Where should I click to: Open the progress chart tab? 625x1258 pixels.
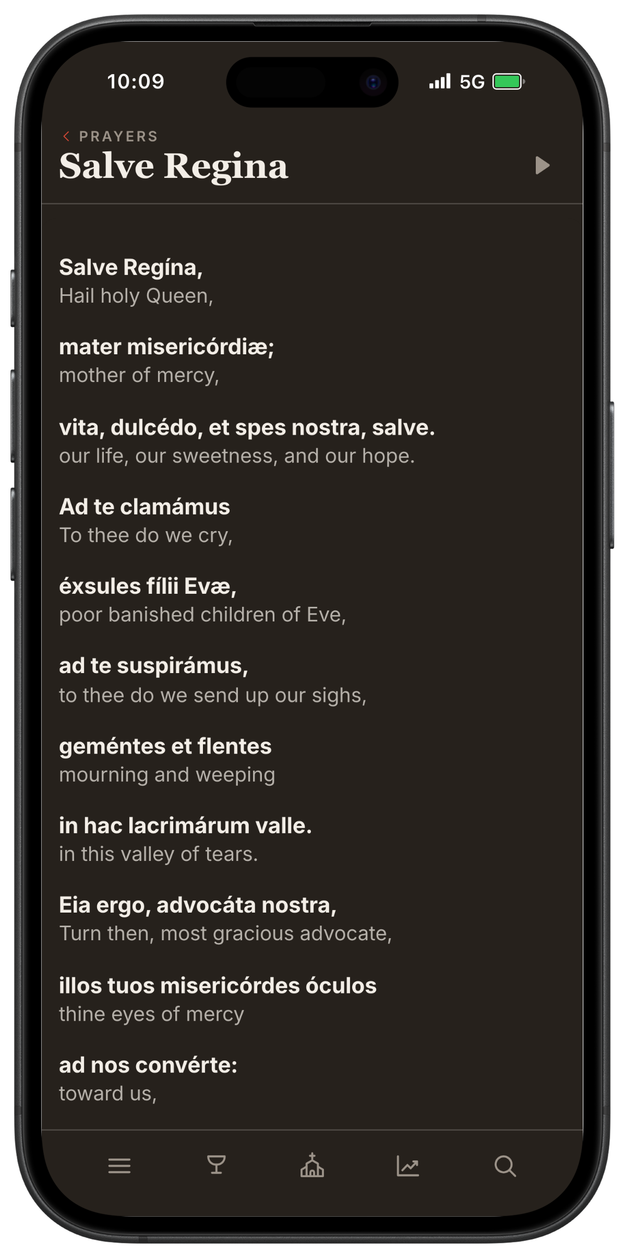point(408,1166)
